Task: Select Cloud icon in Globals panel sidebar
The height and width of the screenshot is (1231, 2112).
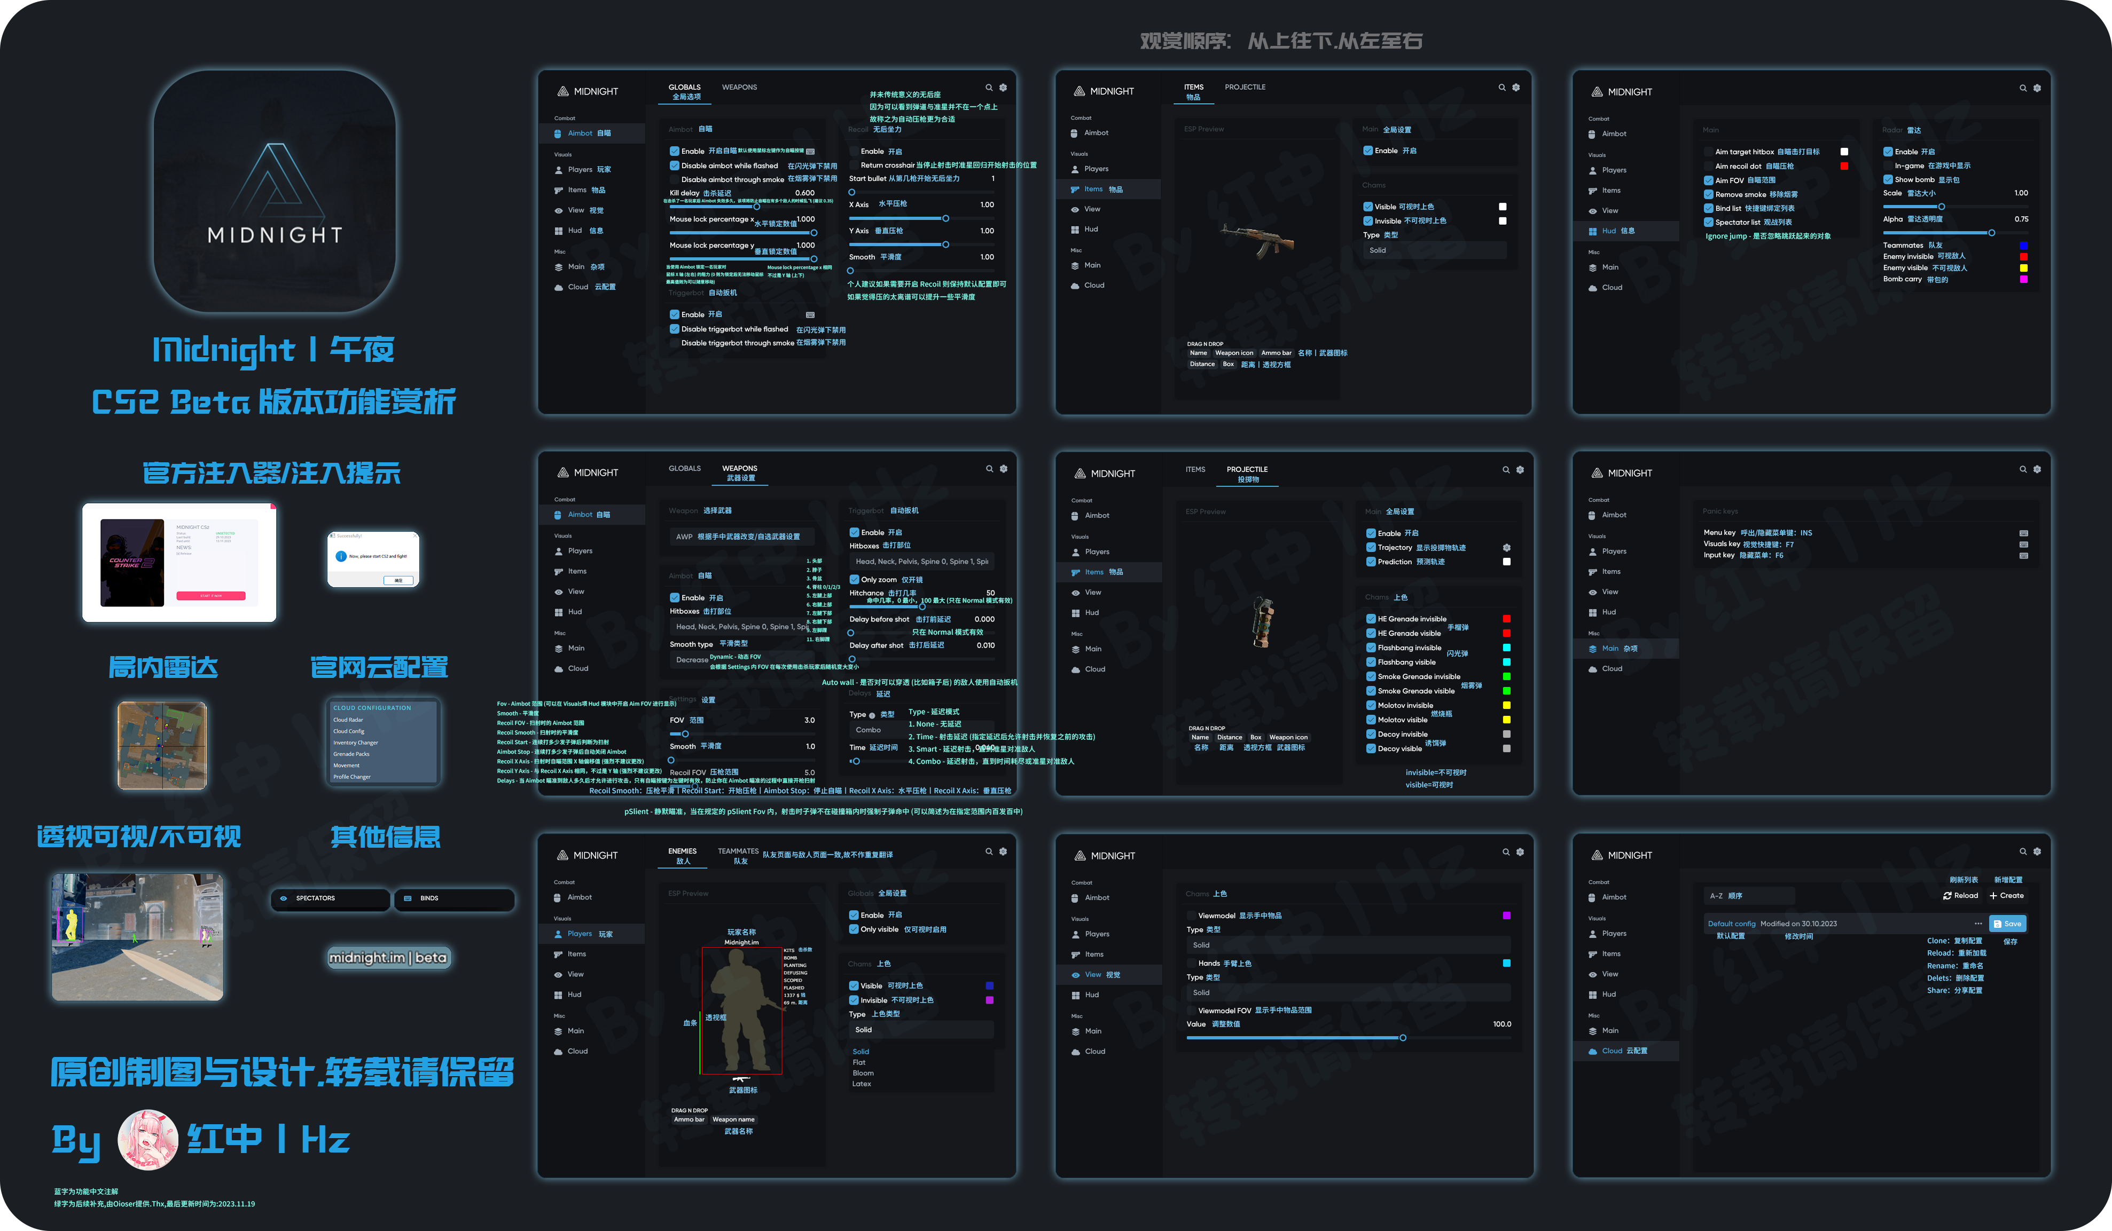Action: click(x=559, y=287)
